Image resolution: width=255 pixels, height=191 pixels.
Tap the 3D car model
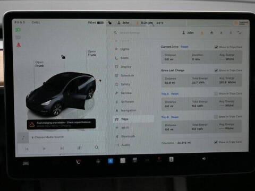coord(61,94)
